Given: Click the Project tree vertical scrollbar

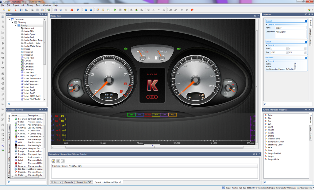Looking at the screenshot, I should 44,43.
